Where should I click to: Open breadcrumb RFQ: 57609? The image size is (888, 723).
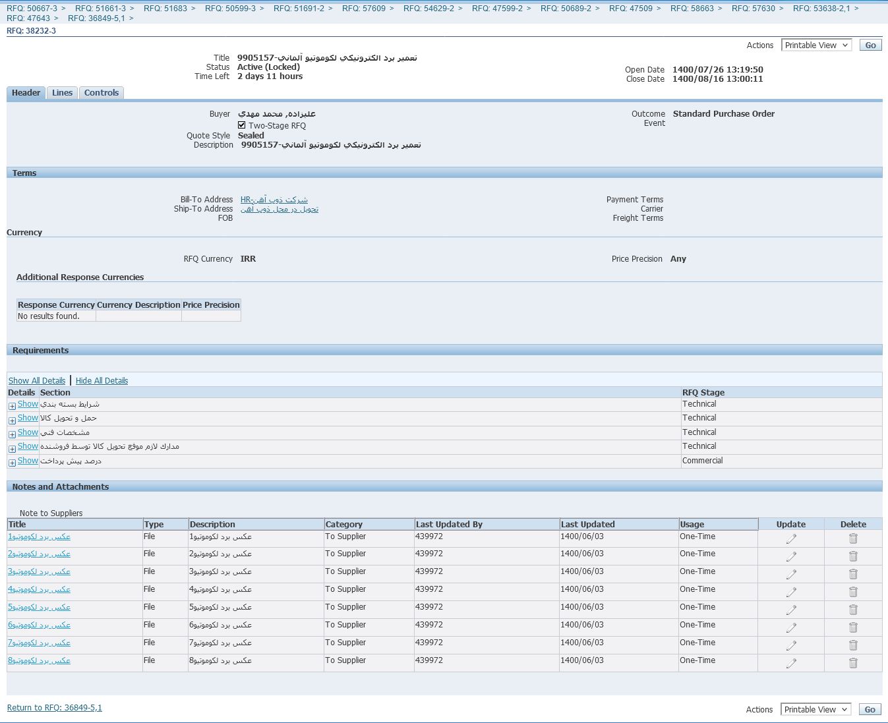364,9
